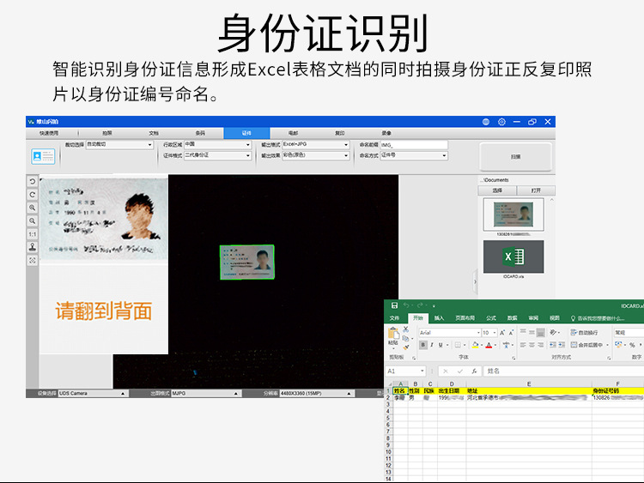Toggle Underline in Excel ribbon

pyautogui.click(x=440, y=345)
